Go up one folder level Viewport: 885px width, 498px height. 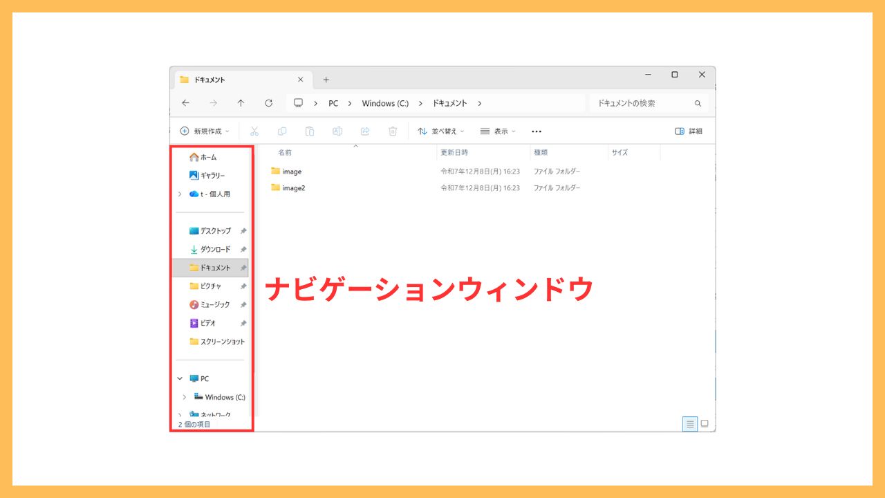click(x=241, y=103)
